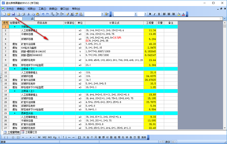Click formula cell 9.1*1.5*0.15
Image resolution: width=227 pixels, height=144 pixels.
[x=114, y=48]
